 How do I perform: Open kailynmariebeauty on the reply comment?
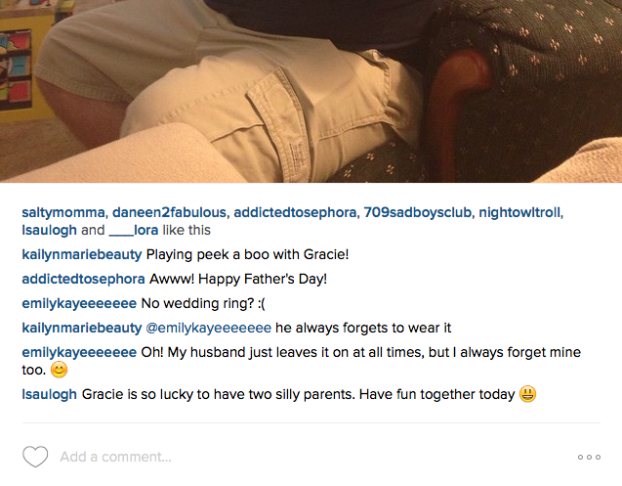coord(82,328)
